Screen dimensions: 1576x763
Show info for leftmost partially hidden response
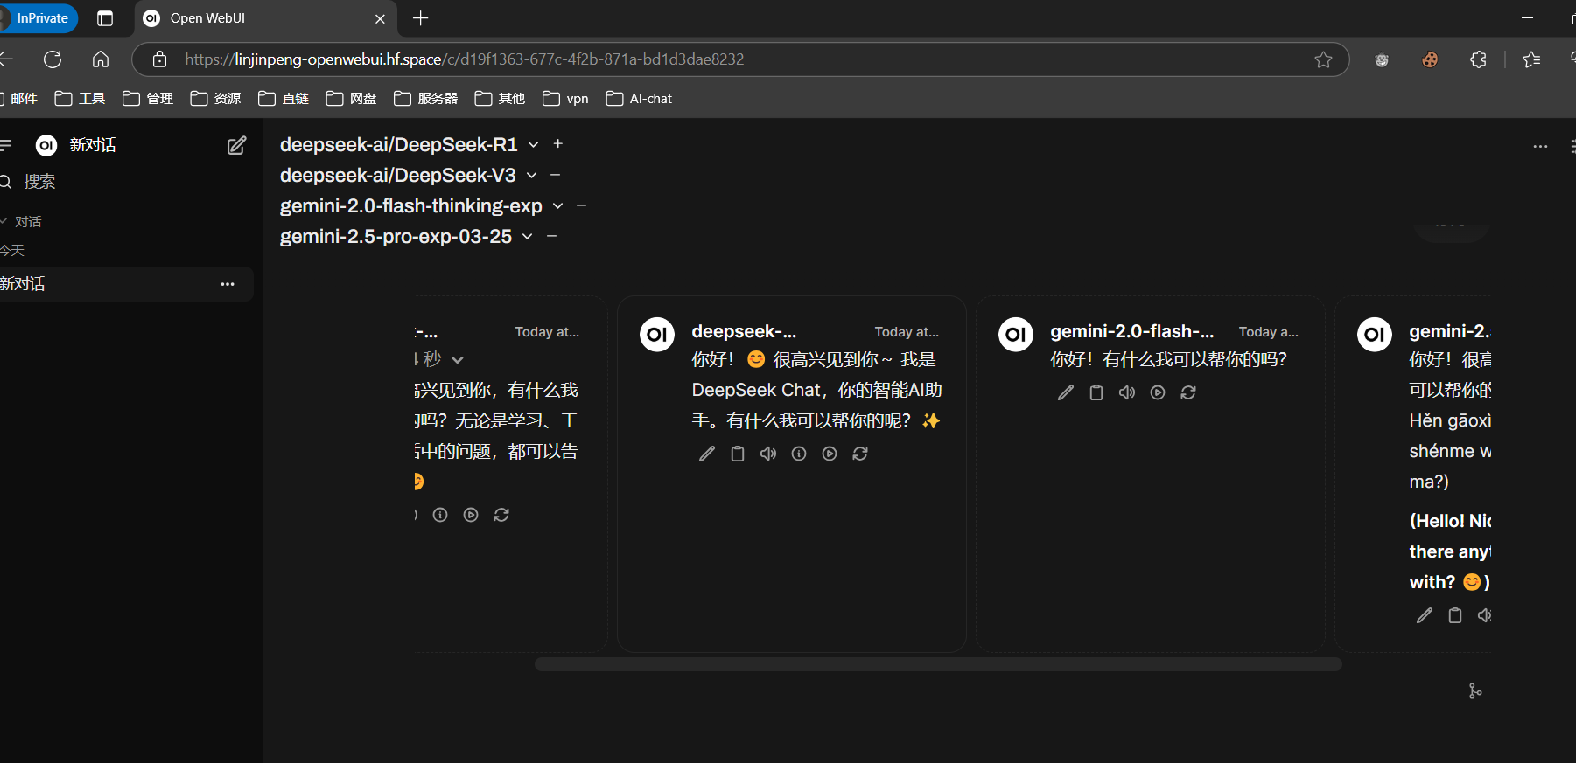click(440, 515)
